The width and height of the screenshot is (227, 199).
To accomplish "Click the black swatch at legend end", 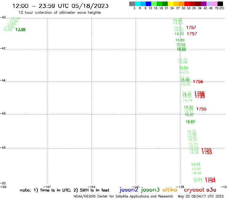I will [220, 4].
